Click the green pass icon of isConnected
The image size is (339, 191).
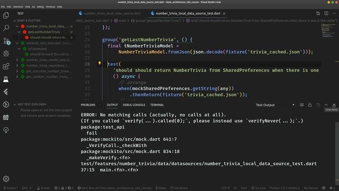(25, 49)
